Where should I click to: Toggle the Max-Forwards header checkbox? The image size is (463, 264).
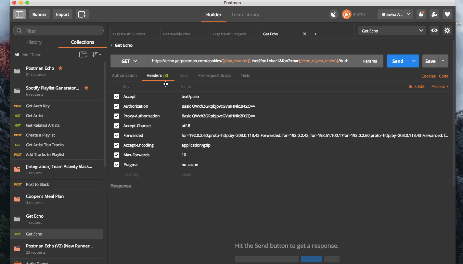117,155
